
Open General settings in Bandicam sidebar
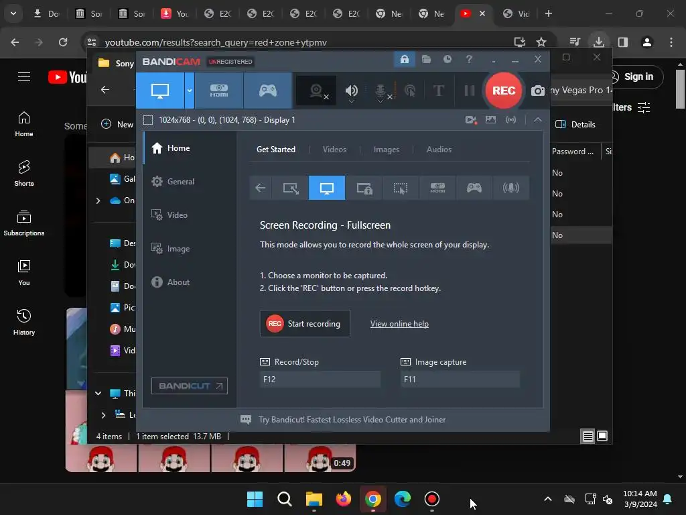[x=189, y=181]
